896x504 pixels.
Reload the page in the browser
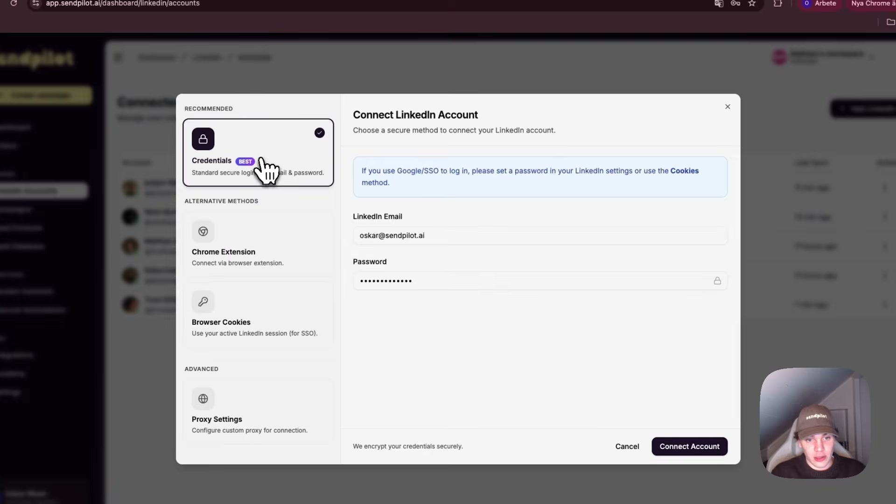point(14,3)
